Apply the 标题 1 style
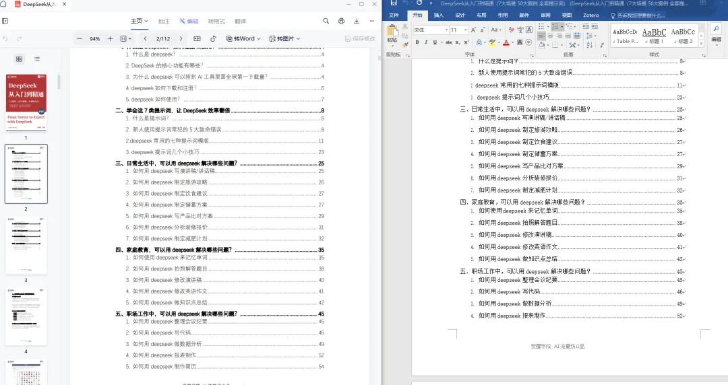This screenshot has height=385, width=728. [x=654, y=36]
